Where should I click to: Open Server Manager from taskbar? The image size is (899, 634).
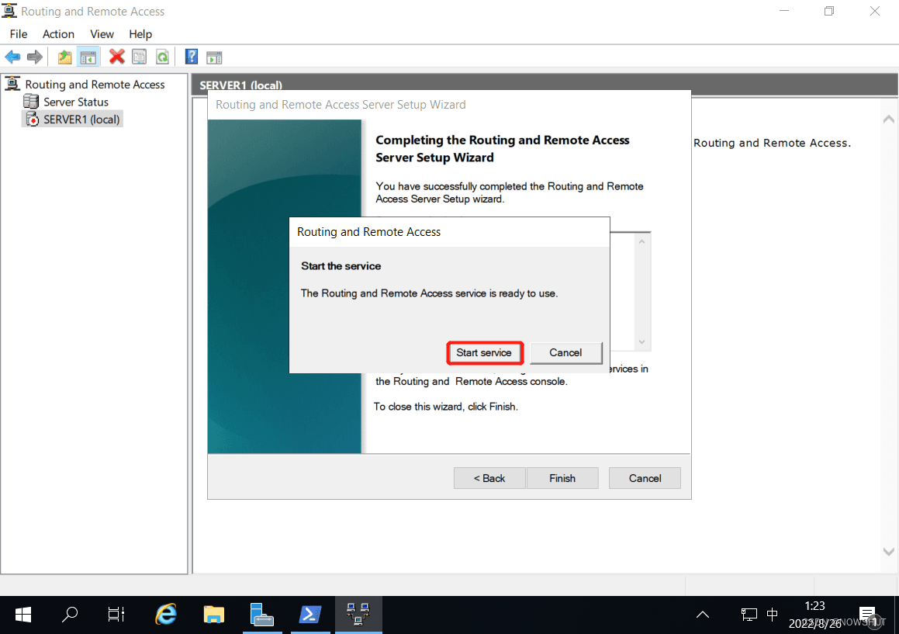pos(262,615)
